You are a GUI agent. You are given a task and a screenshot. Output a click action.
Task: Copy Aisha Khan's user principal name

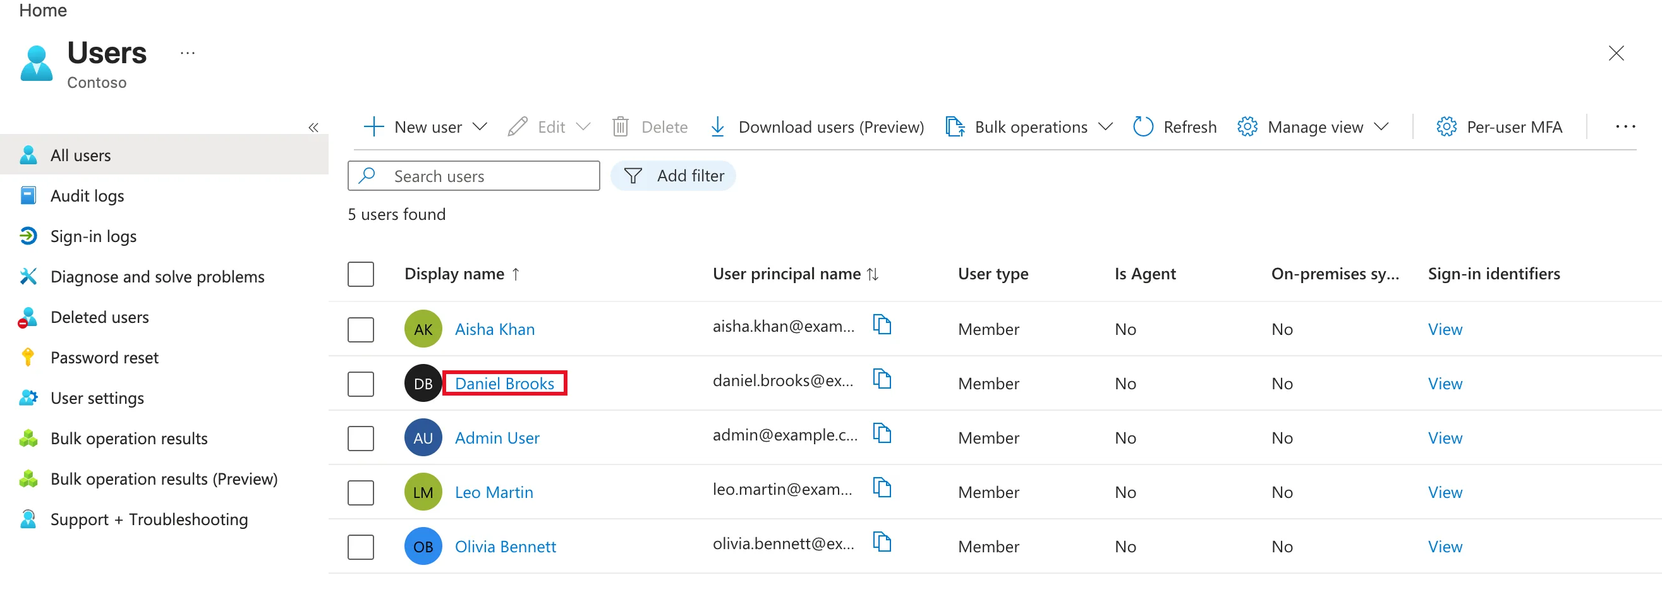coord(882,324)
